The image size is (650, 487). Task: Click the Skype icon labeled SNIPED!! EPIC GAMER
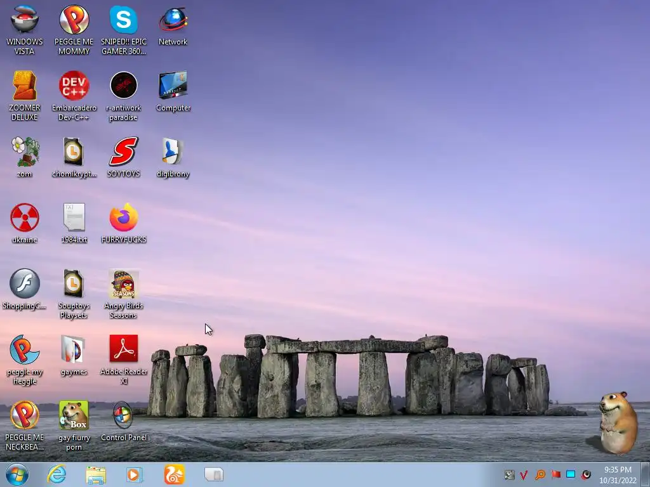pos(124,30)
